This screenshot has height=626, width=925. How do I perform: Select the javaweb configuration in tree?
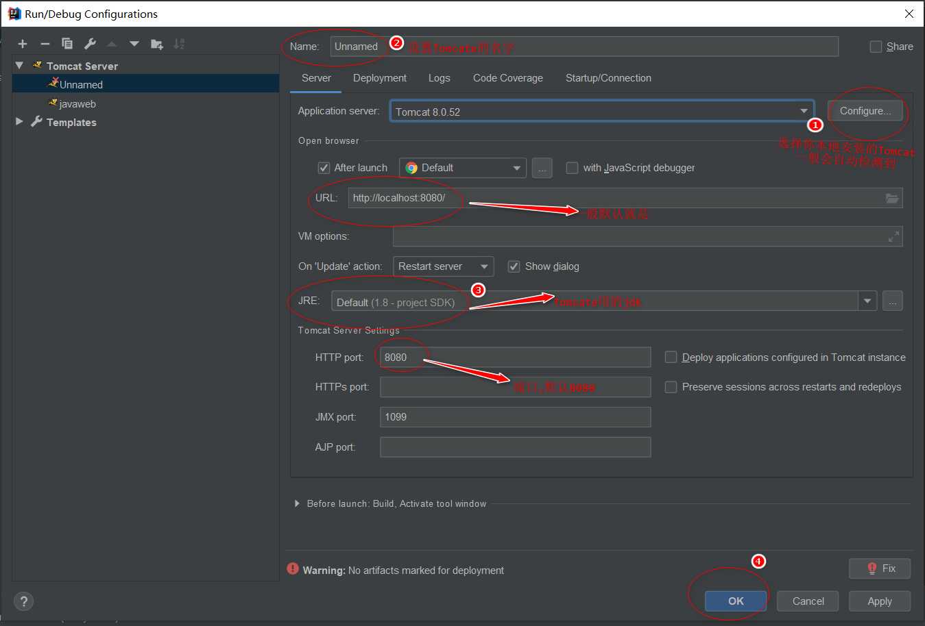pos(145,103)
